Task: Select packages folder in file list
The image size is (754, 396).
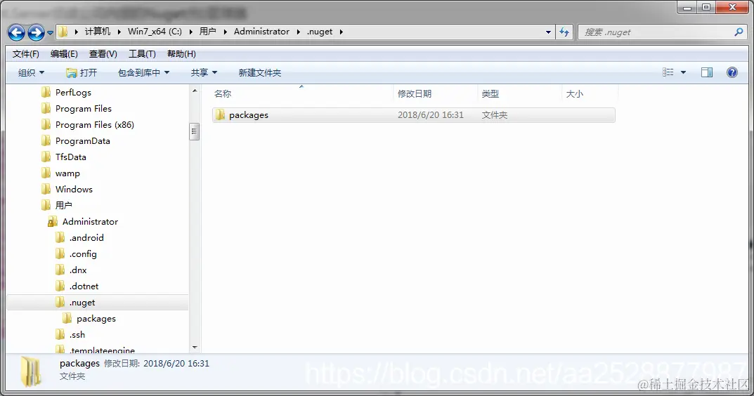Action: pos(414,115)
